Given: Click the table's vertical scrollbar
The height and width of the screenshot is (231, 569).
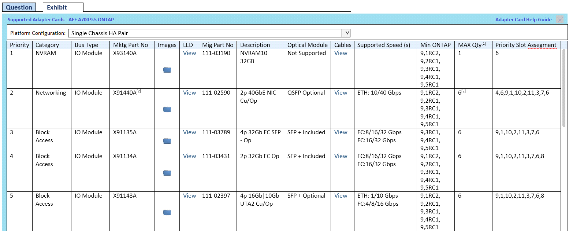Looking at the screenshot, I should (564, 88).
